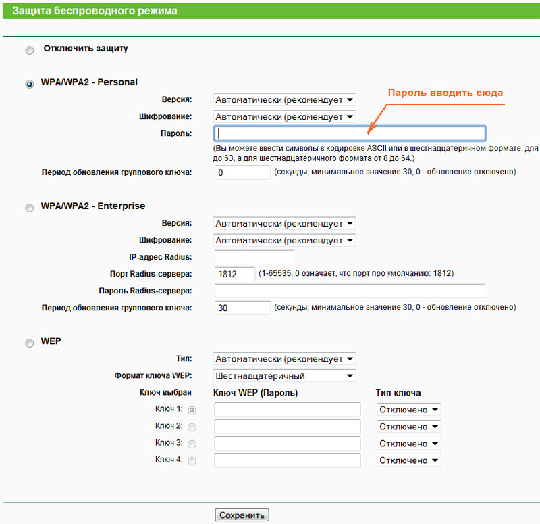This screenshot has height=524, width=540.
Task: Click the "Пароль Radius-сервера:" label
Action: (145, 291)
